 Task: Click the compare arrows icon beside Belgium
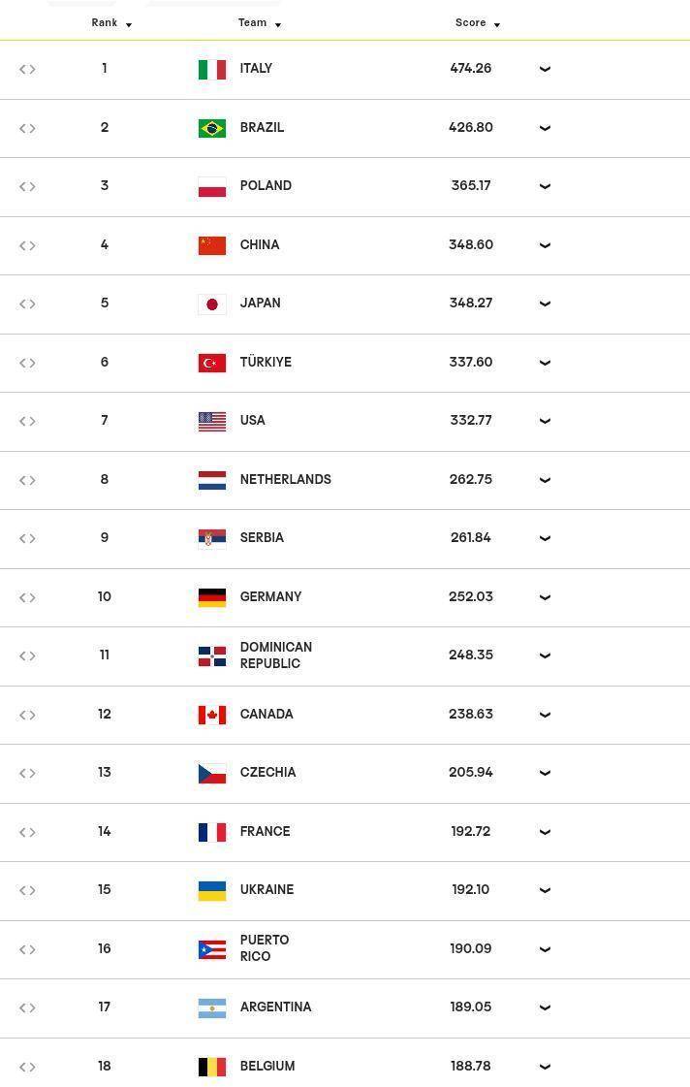point(27,1067)
